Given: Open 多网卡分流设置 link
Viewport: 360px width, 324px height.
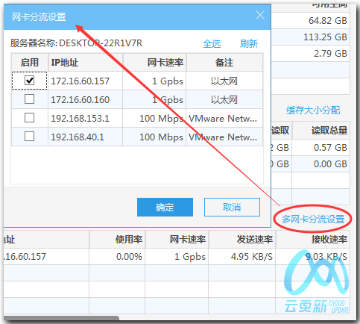Looking at the screenshot, I should pos(313,219).
